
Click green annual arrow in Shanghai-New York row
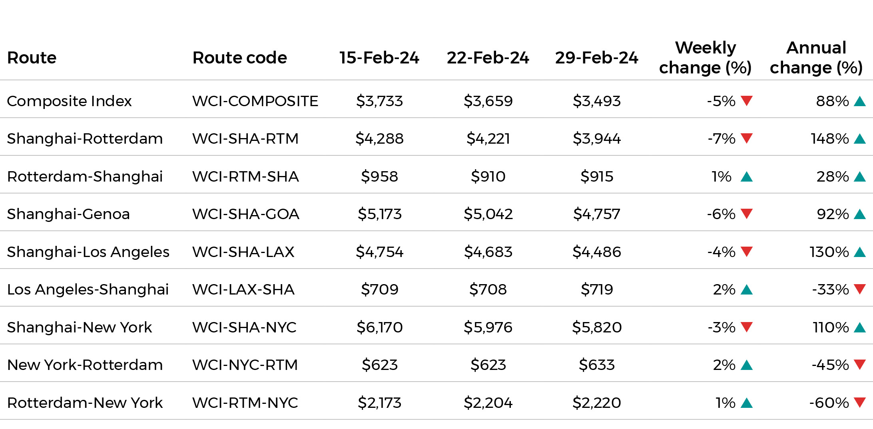(859, 328)
